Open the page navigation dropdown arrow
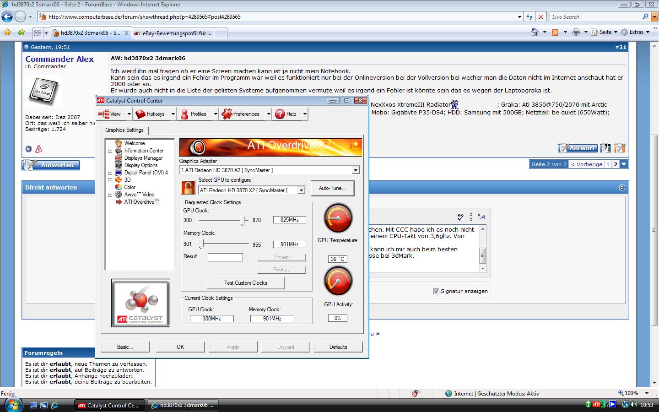659x412 pixels. click(x=624, y=164)
